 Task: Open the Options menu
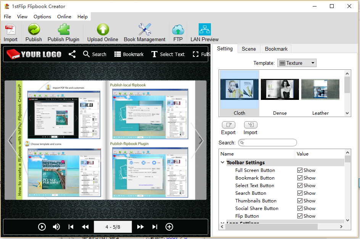point(42,17)
